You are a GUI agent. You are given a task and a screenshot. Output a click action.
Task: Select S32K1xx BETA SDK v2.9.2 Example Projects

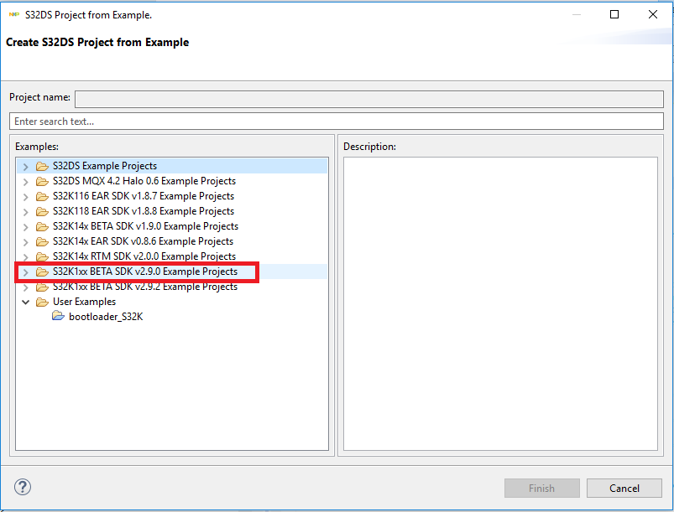(x=145, y=287)
